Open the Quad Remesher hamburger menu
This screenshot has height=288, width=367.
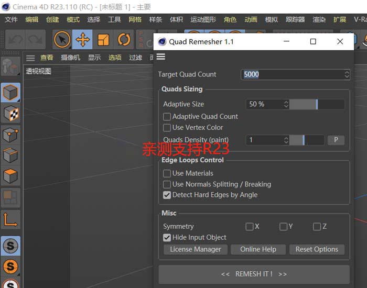click(x=161, y=57)
